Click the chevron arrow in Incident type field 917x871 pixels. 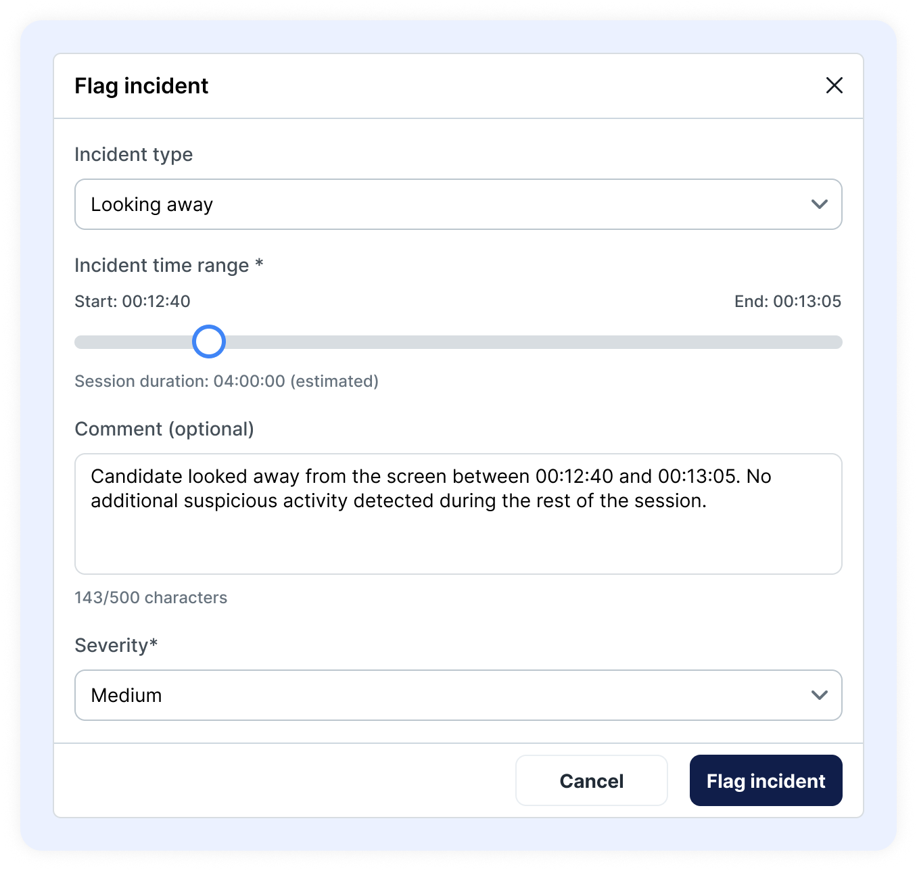point(819,204)
